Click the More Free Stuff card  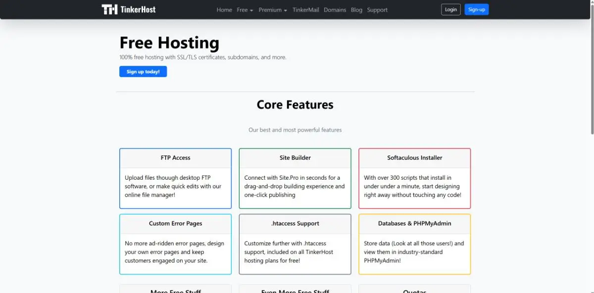(x=175, y=290)
